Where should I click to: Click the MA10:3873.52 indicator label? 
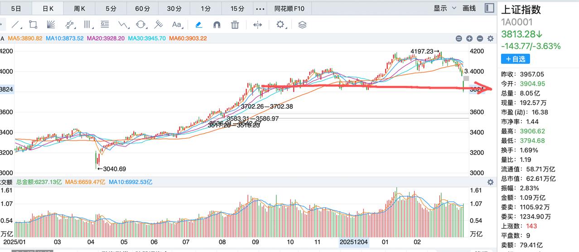[65, 39]
